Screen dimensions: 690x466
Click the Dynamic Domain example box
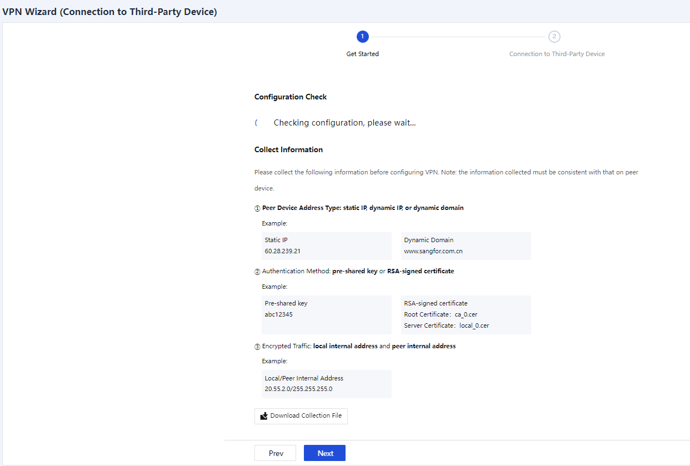[x=466, y=245]
